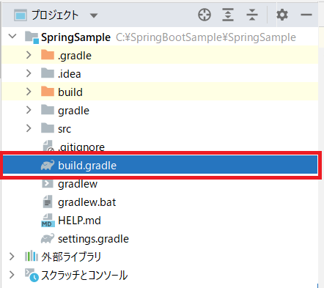The width and height of the screenshot is (324, 288).
Task: Click the .gitignore file icon
Action: (x=48, y=146)
